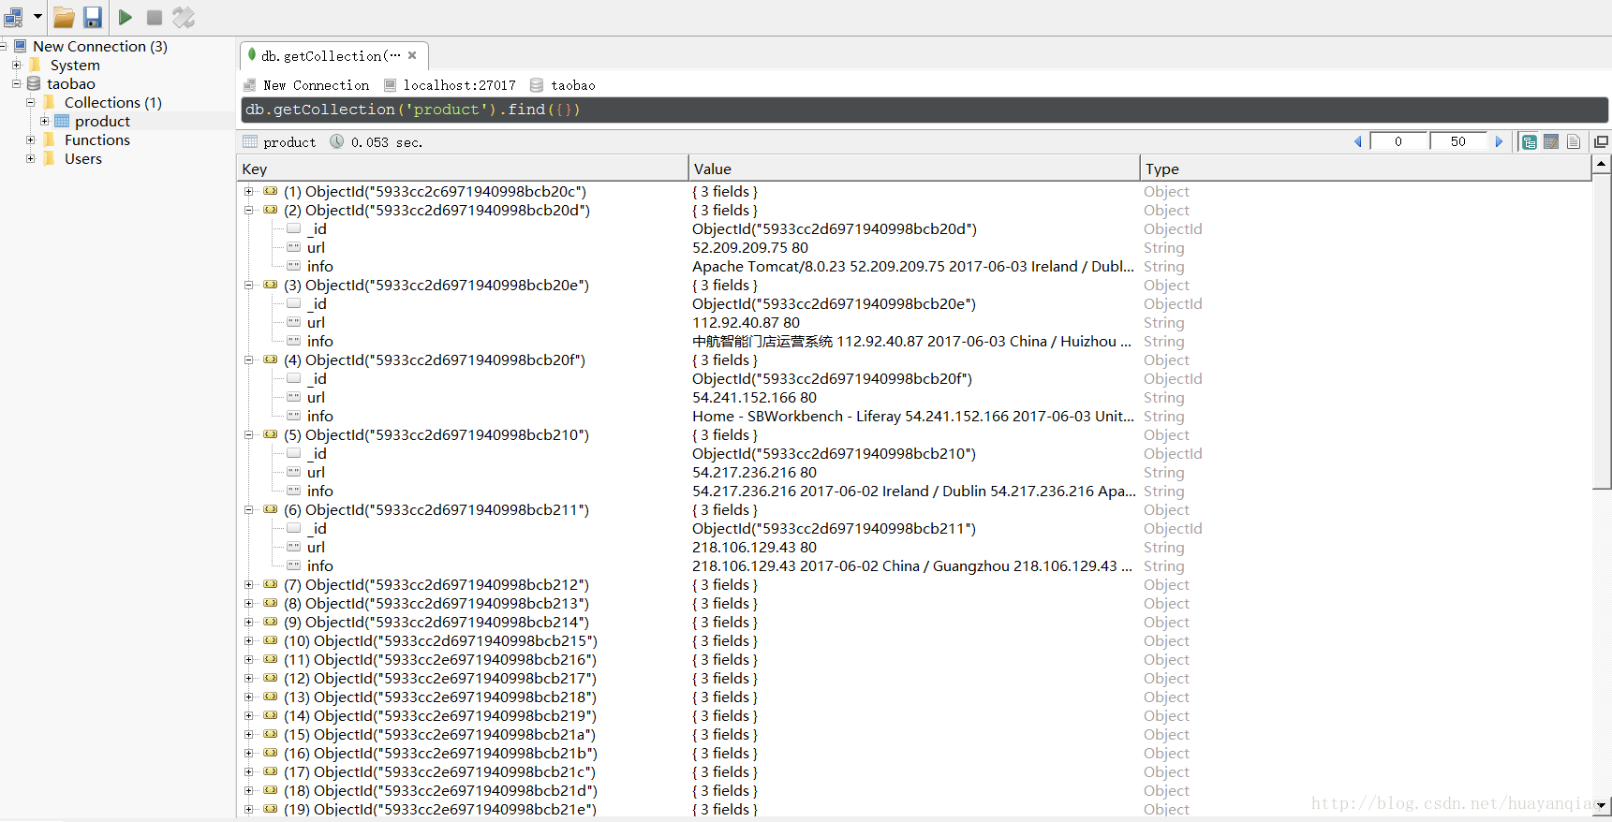Click the Connect to server icon
The width and height of the screenshot is (1612, 822).
(x=14, y=17)
